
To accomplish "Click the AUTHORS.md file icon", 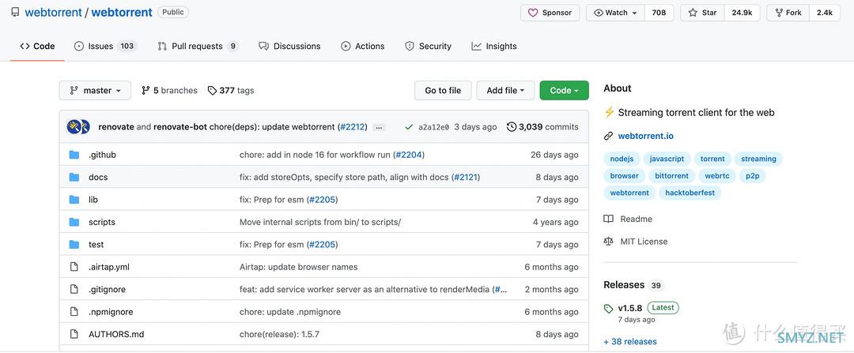I will tap(74, 334).
